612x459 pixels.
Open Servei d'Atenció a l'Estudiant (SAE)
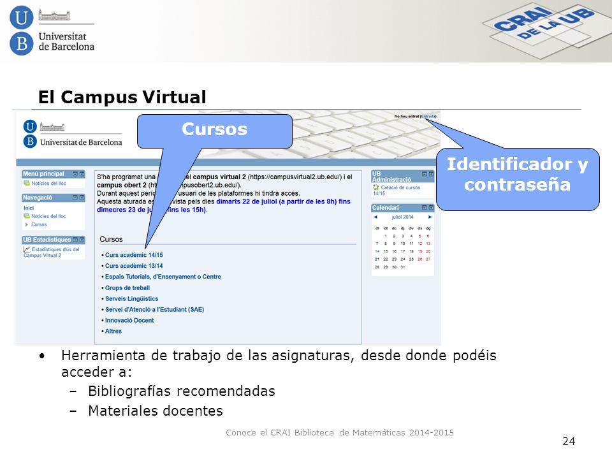pyautogui.click(x=154, y=310)
